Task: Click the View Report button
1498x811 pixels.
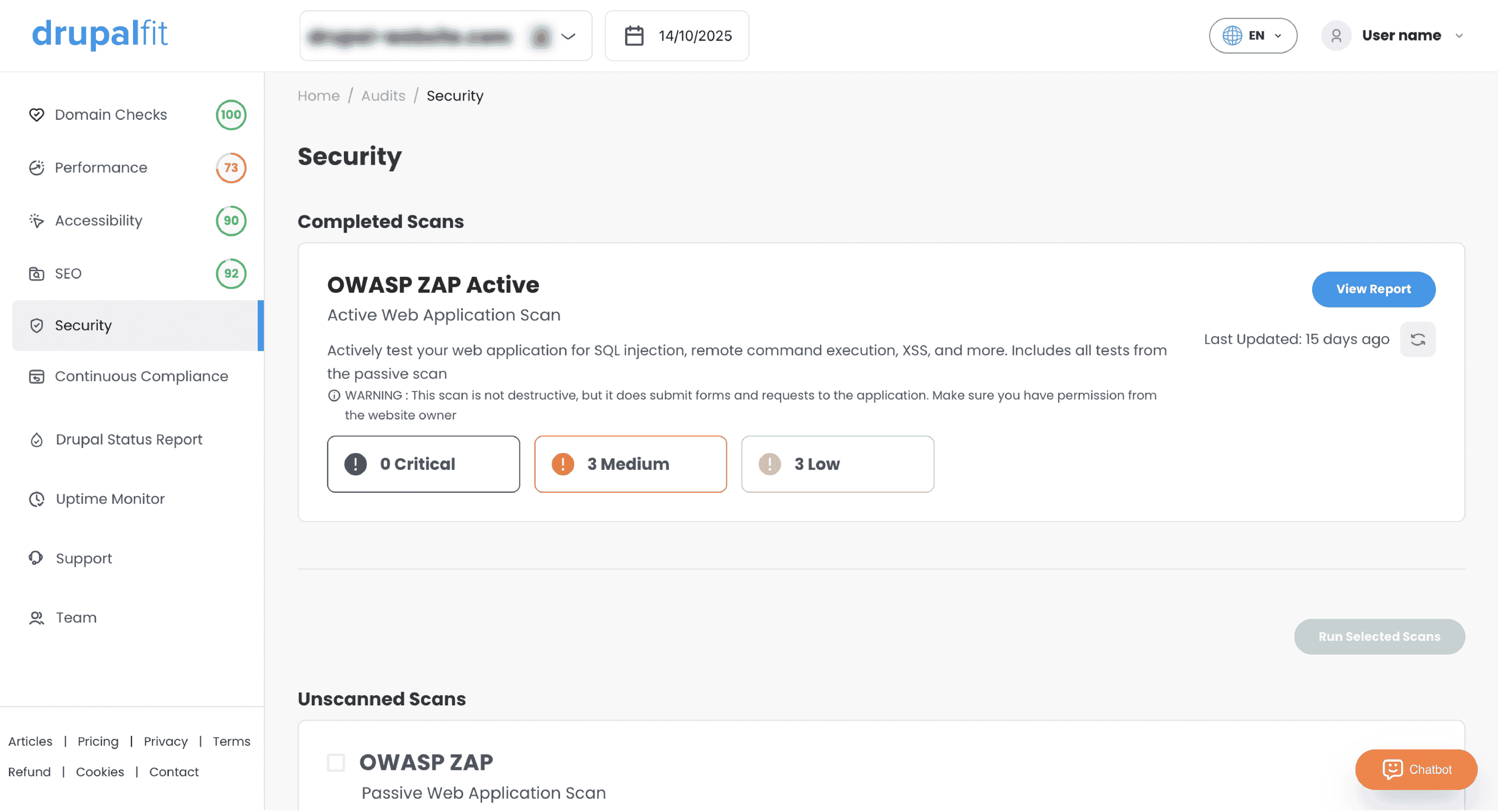Action: (x=1373, y=289)
